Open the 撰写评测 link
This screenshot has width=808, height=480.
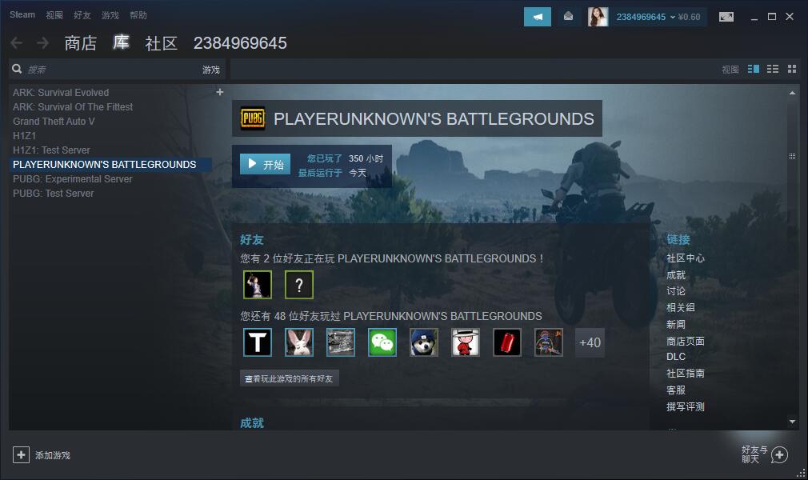click(x=685, y=406)
